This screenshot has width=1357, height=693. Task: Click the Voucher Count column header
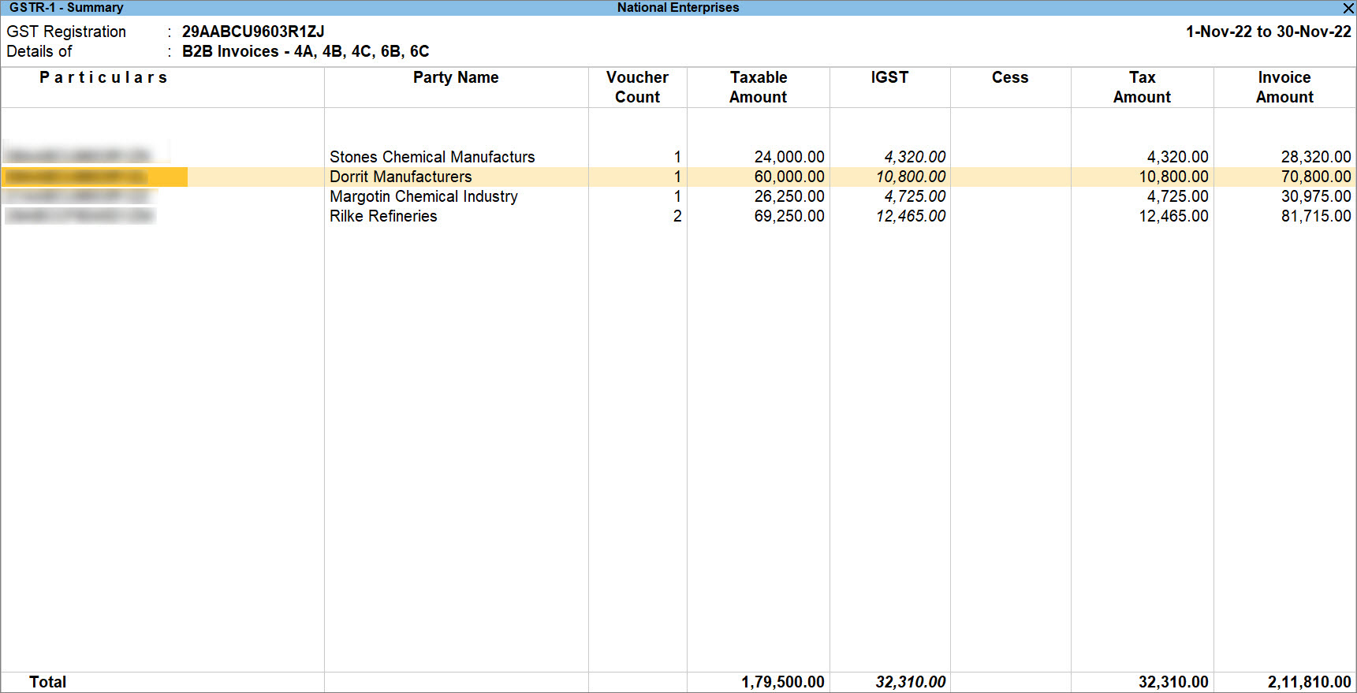637,87
